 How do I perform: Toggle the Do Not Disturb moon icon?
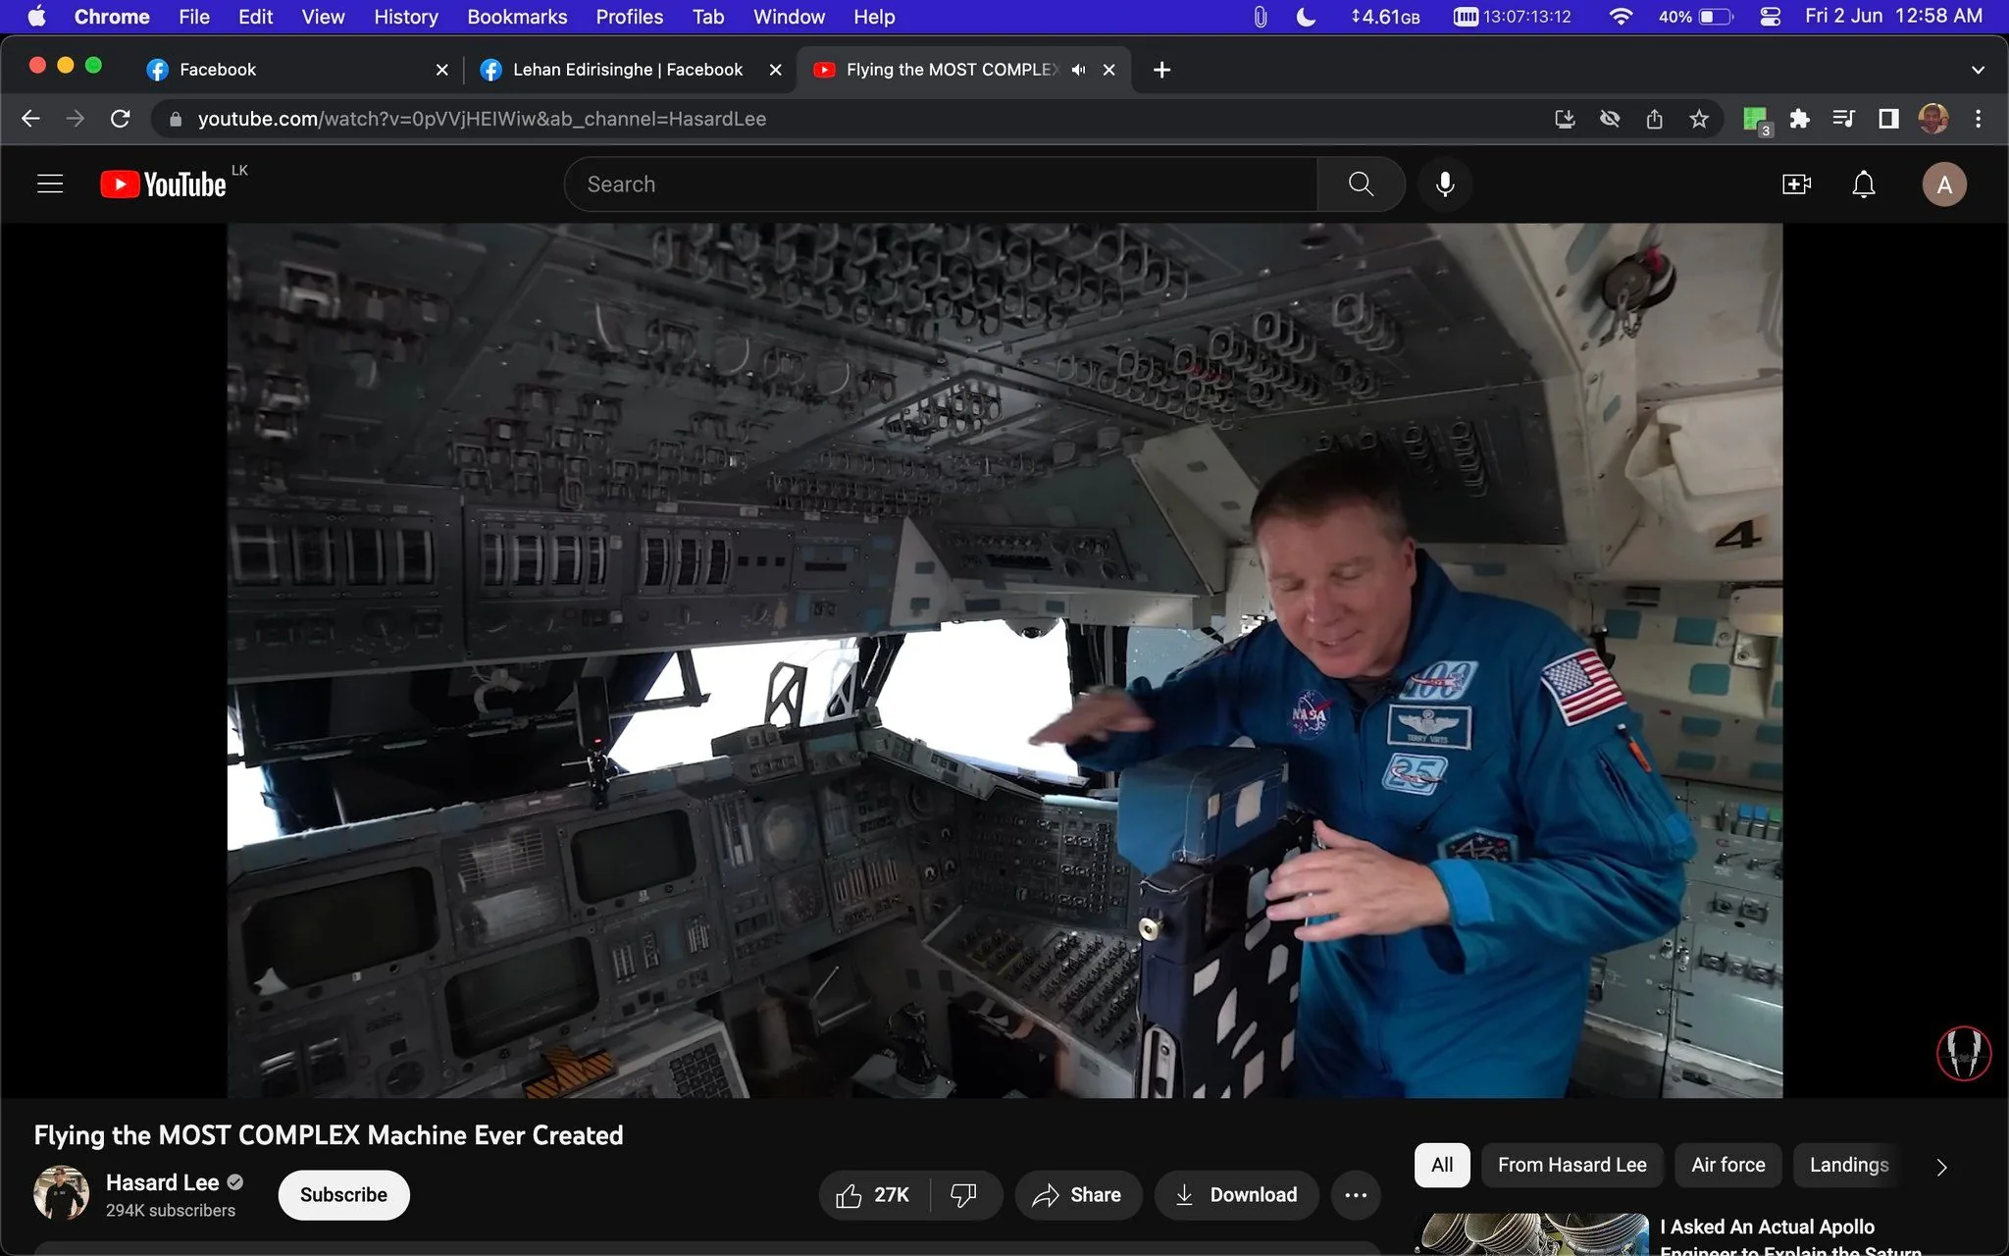tap(1306, 17)
